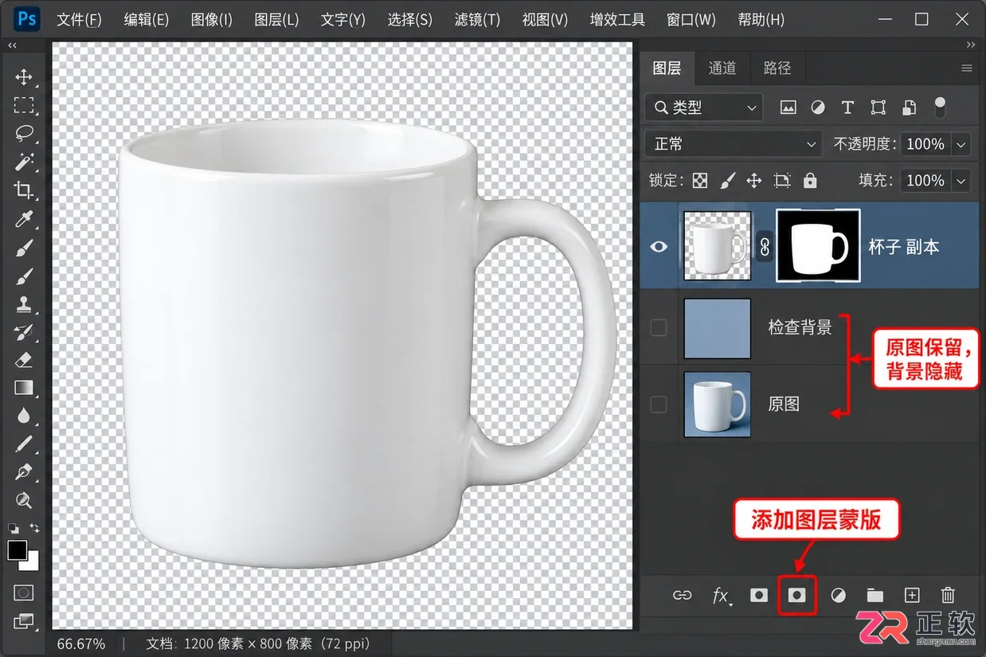
Task: Create a new layer plus icon
Action: tap(912, 595)
